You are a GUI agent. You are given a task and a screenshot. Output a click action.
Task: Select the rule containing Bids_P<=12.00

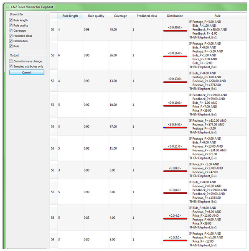(x=217, y=55)
